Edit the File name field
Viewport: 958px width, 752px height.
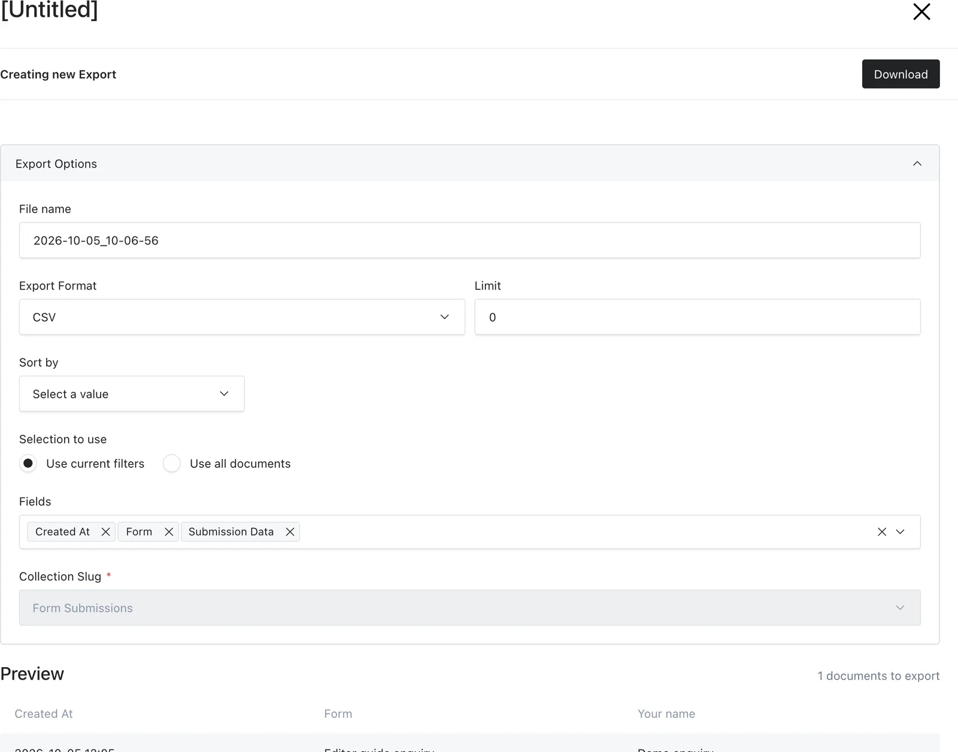tap(469, 240)
